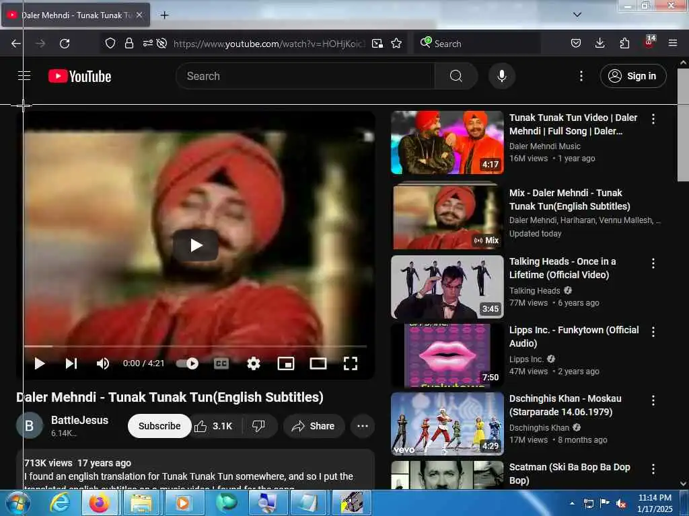The height and width of the screenshot is (516, 689).
Task: Like the video showing 3.1K likes
Action: (216, 426)
